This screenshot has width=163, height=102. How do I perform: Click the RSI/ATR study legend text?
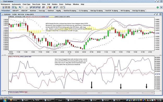(20, 57)
